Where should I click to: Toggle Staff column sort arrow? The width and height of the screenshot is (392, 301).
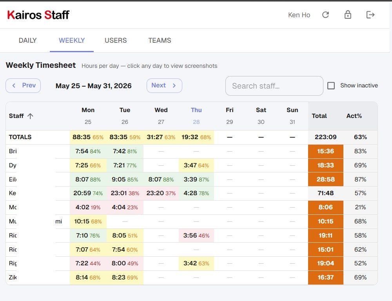point(30,116)
